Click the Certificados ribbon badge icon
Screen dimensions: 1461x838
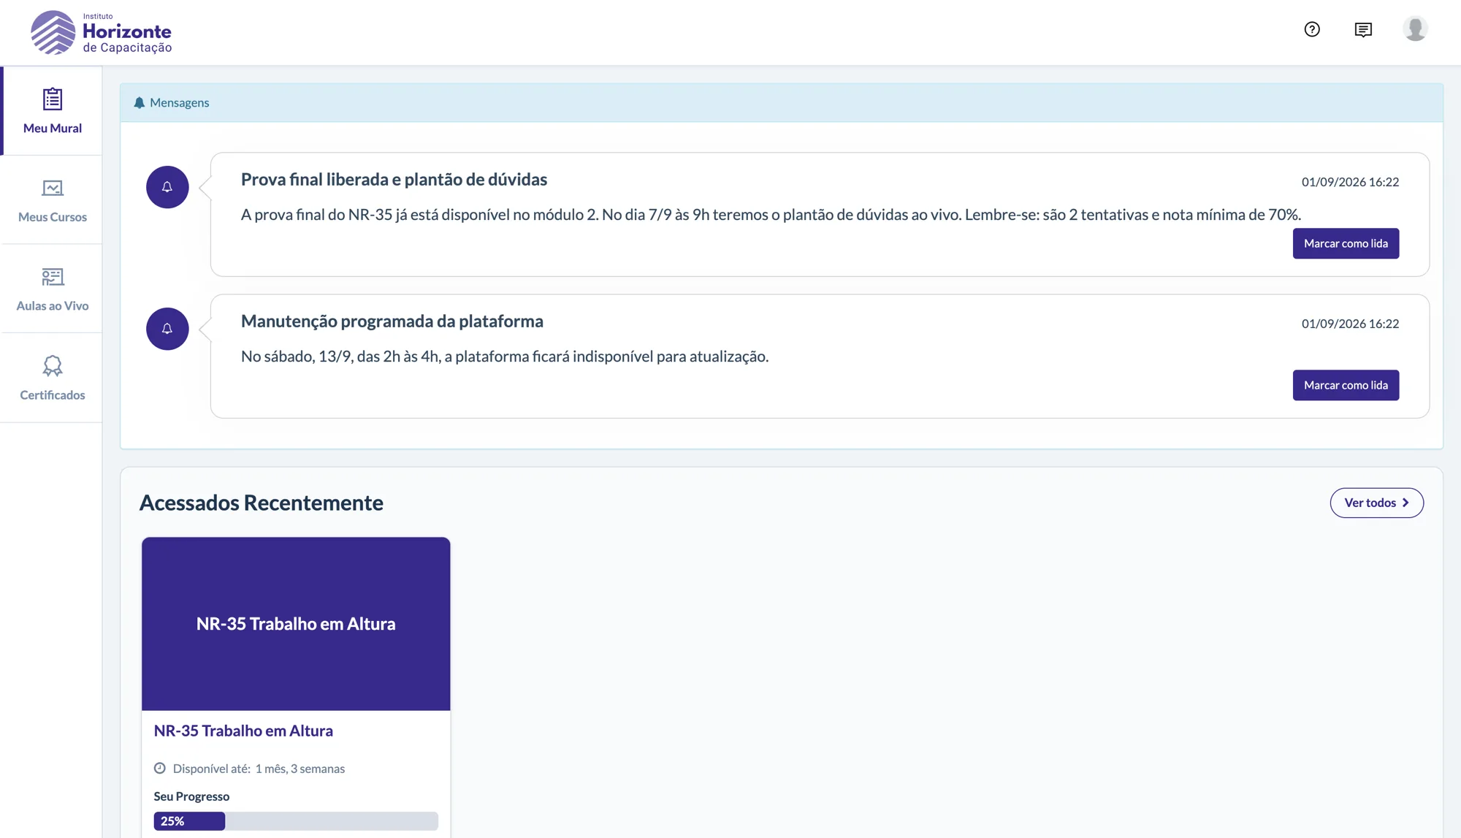pos(53,366)
